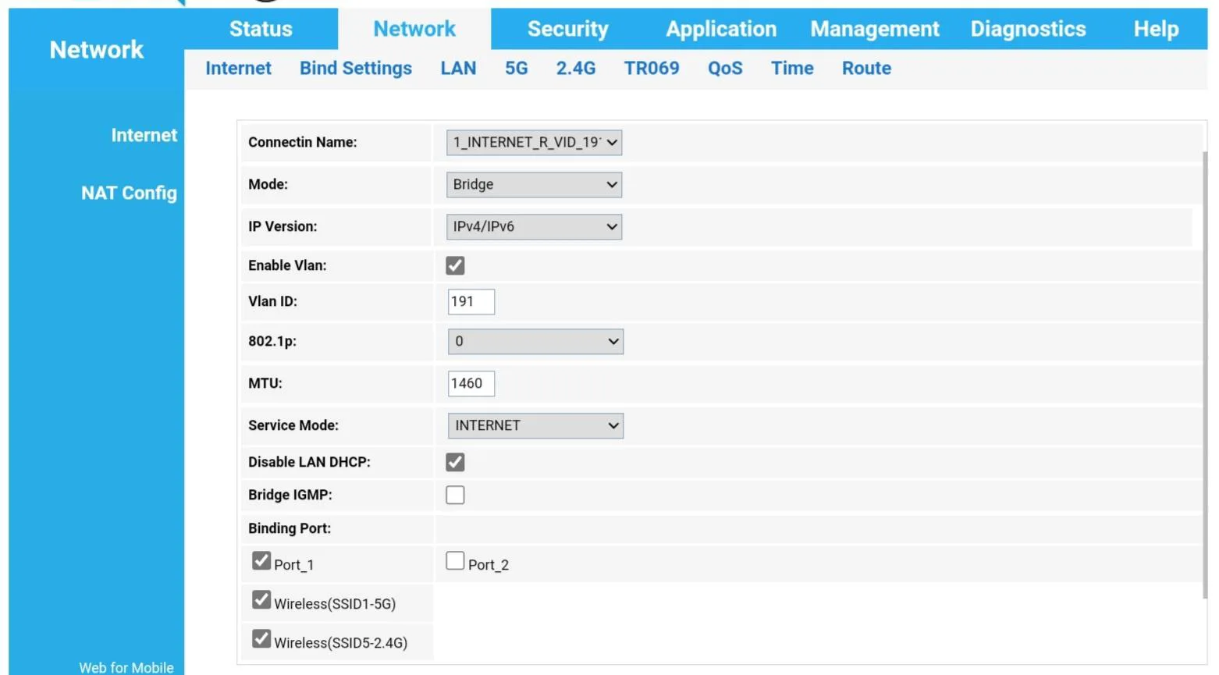The image size is (1219, 675).
Task: Toggle the Enable Vlan checkbox
Action: click(455, 266)
